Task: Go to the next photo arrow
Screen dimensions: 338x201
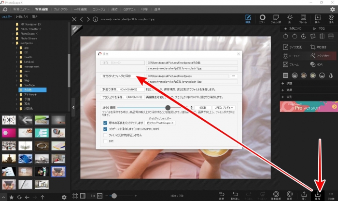Action: click(x=88, y=19)
